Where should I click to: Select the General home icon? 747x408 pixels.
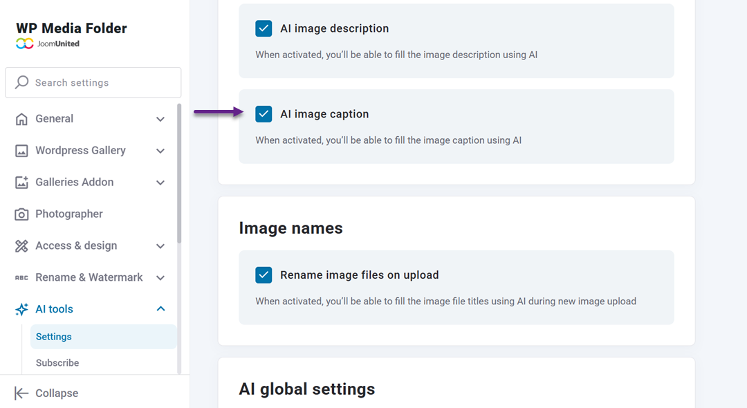21,118
